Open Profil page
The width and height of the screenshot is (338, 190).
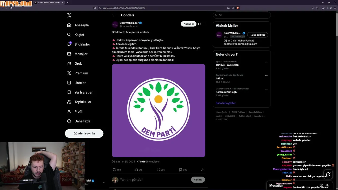click(75, 111)
